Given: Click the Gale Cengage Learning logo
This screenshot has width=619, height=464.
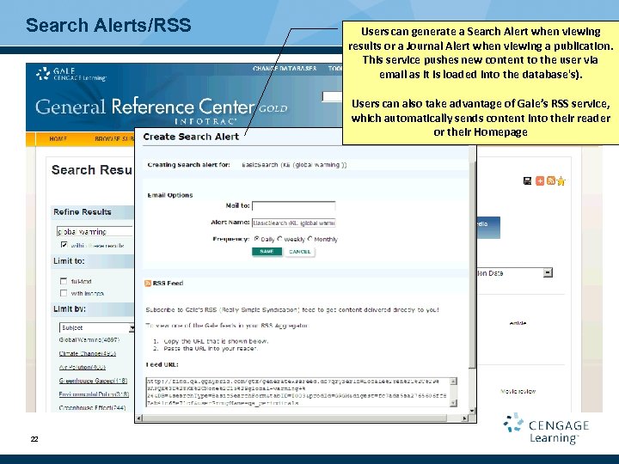Looking at the screenshot, I should coord(71,74).
